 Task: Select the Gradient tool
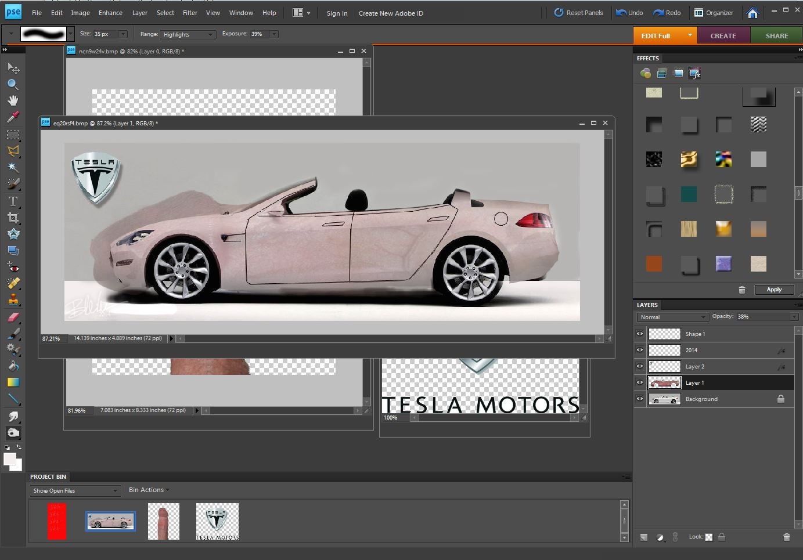(13, 382)
